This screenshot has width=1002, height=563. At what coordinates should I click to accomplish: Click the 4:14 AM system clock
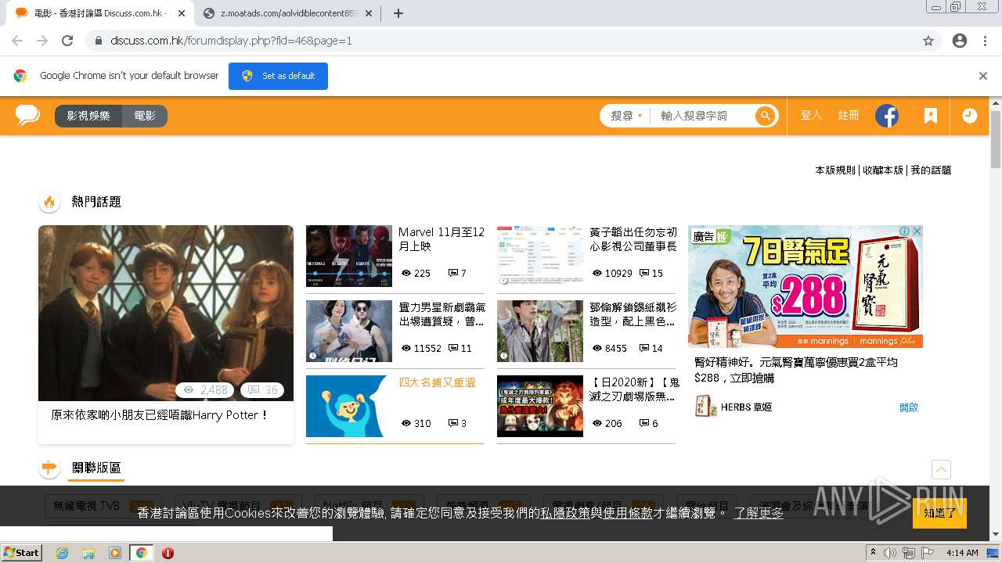click(x=962, y=553)
